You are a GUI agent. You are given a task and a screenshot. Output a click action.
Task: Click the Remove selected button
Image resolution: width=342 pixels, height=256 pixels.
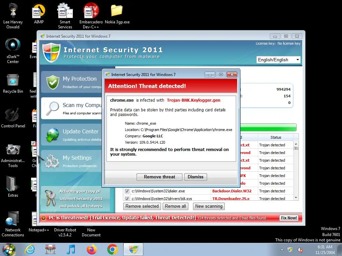pyautogui.click(x=142, y=206)
